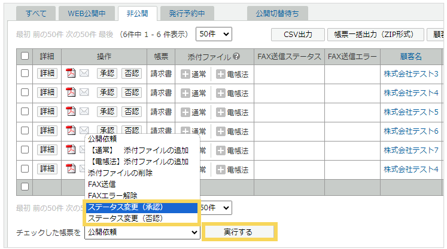
Task: Click mail icon in 株式会社テスト4 row
Action: [x=84, y=93]
